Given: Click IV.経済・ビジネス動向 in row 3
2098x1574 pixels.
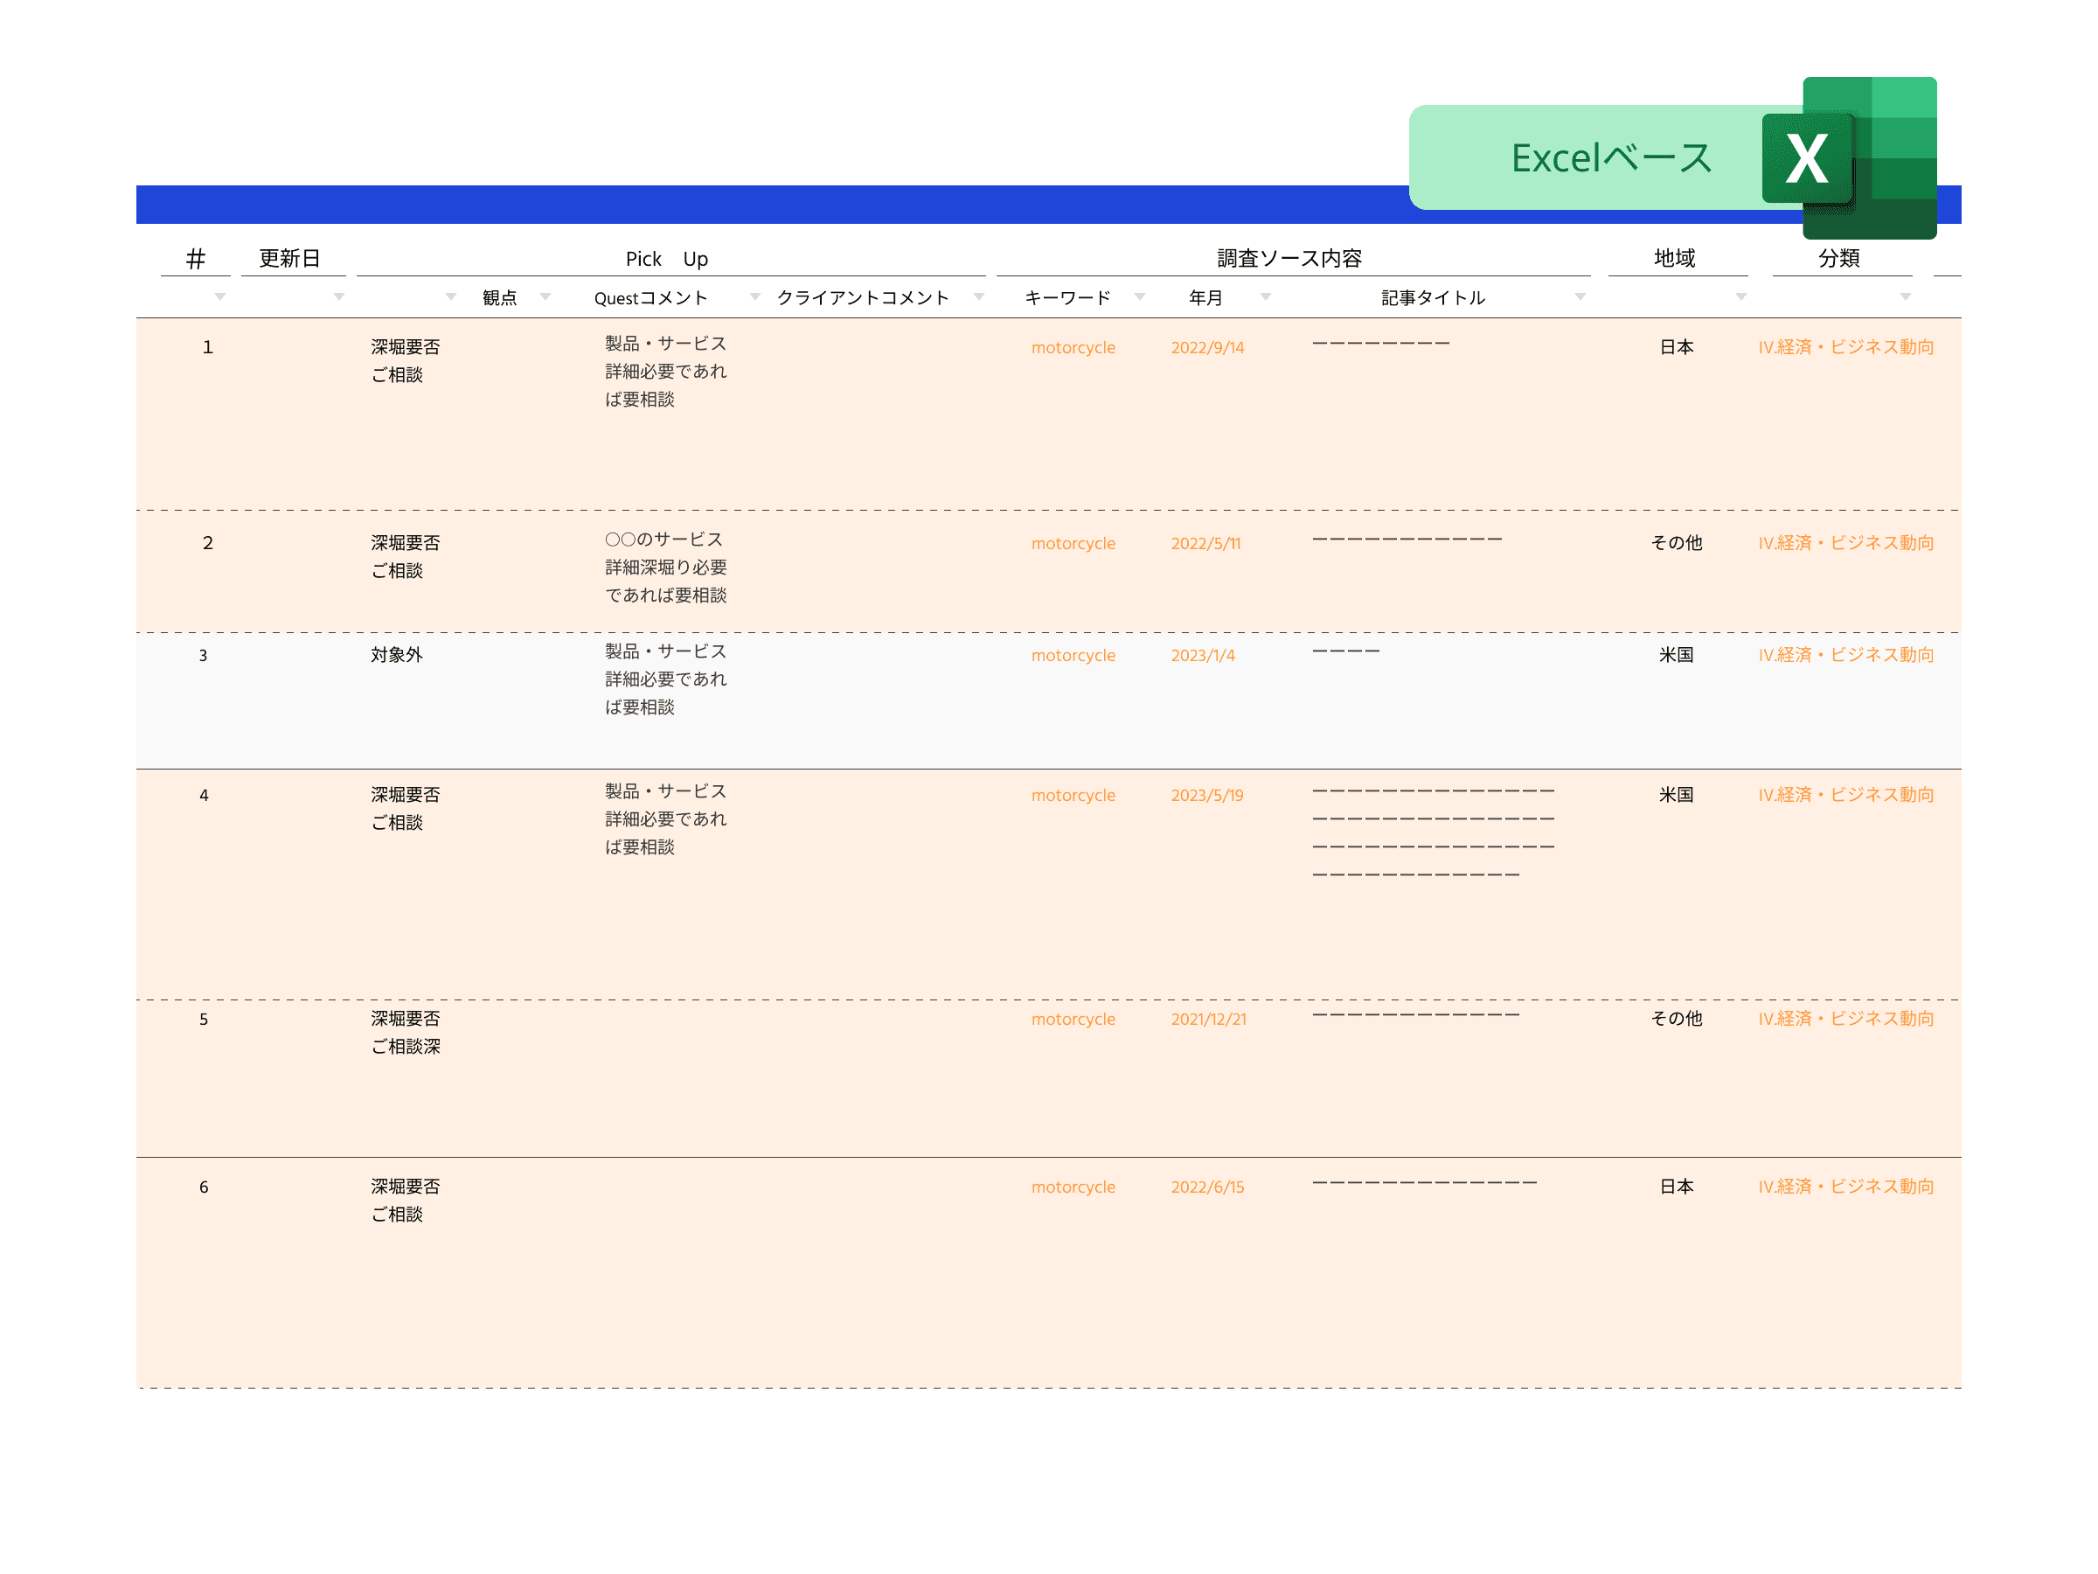Looking at the screenshot, I should coord(1845,656).
